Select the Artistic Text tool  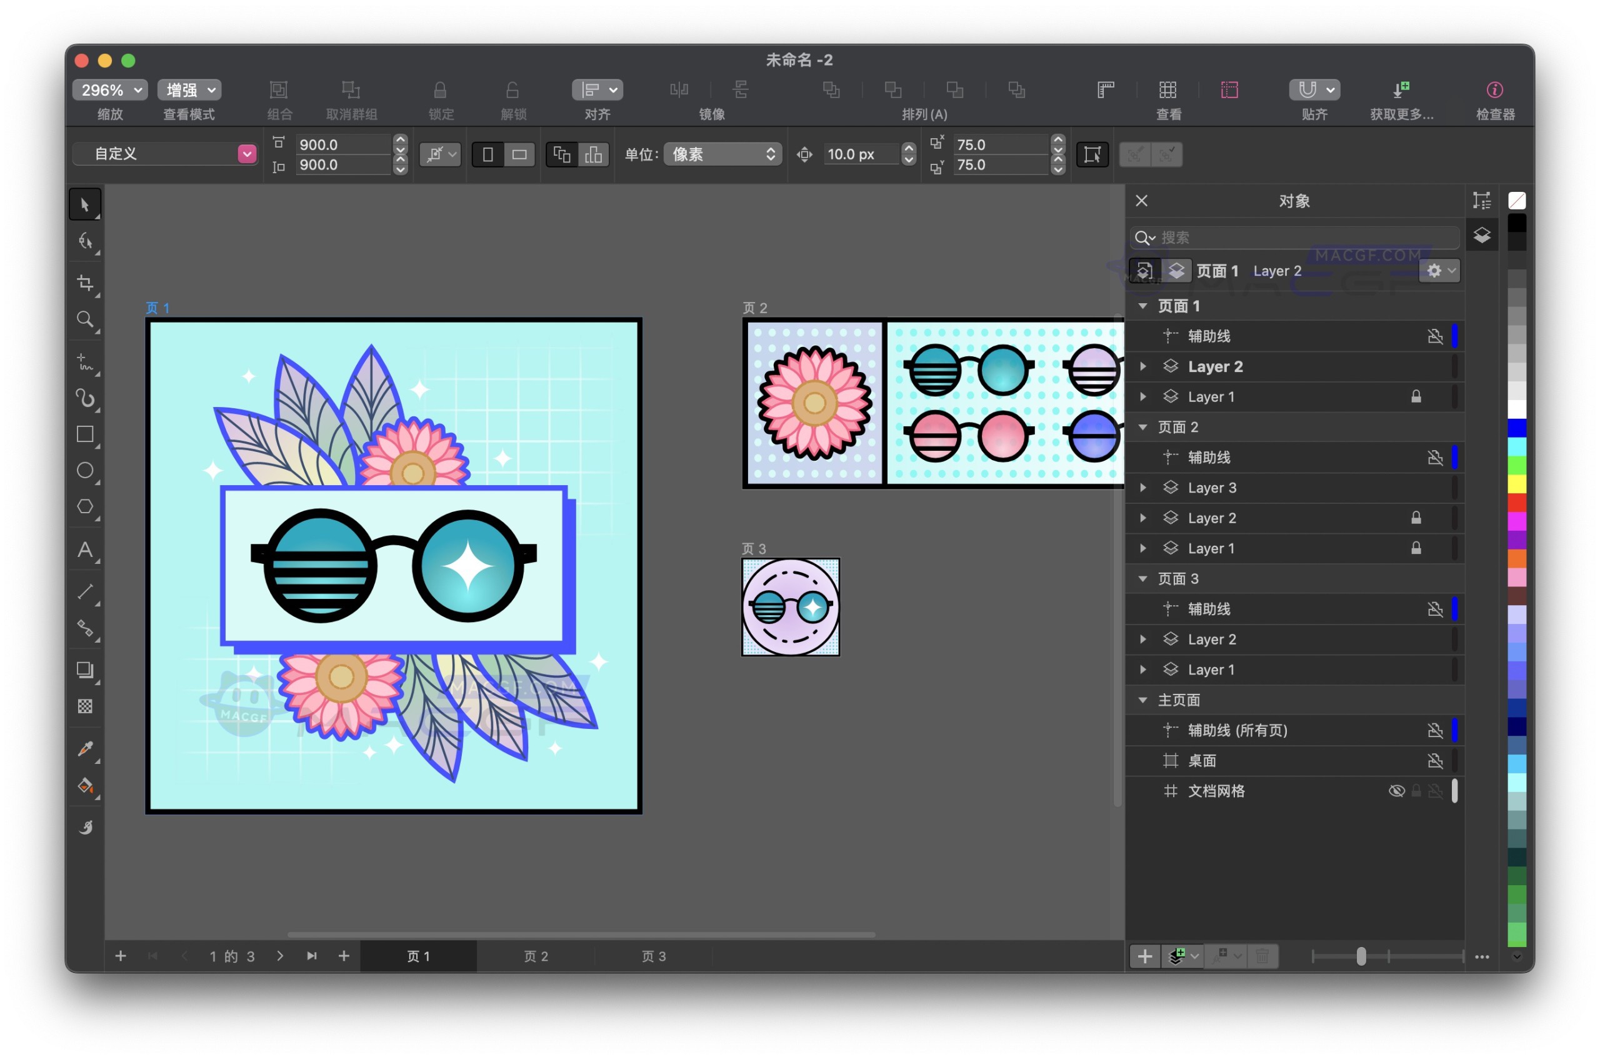85,550
